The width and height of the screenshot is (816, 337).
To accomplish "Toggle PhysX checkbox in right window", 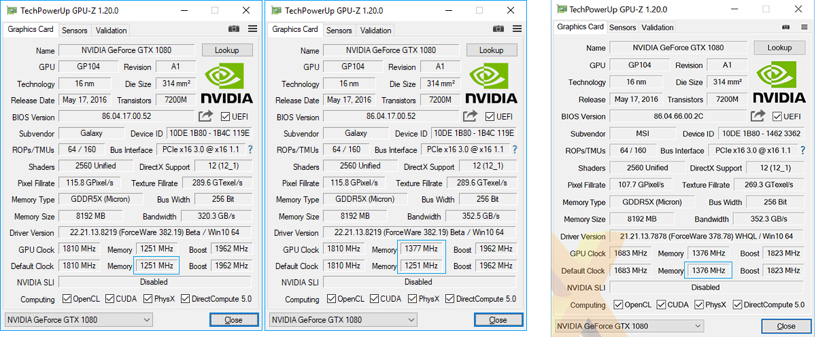I will click(x=698, y=304).
